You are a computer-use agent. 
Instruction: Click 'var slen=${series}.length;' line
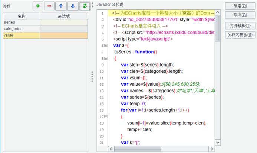[147, 65]
